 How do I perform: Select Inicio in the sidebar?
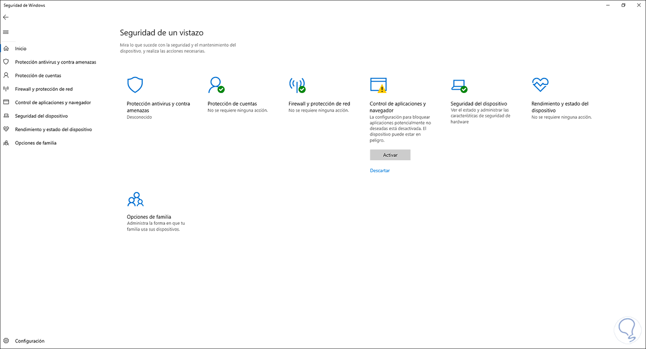[20, 49]
